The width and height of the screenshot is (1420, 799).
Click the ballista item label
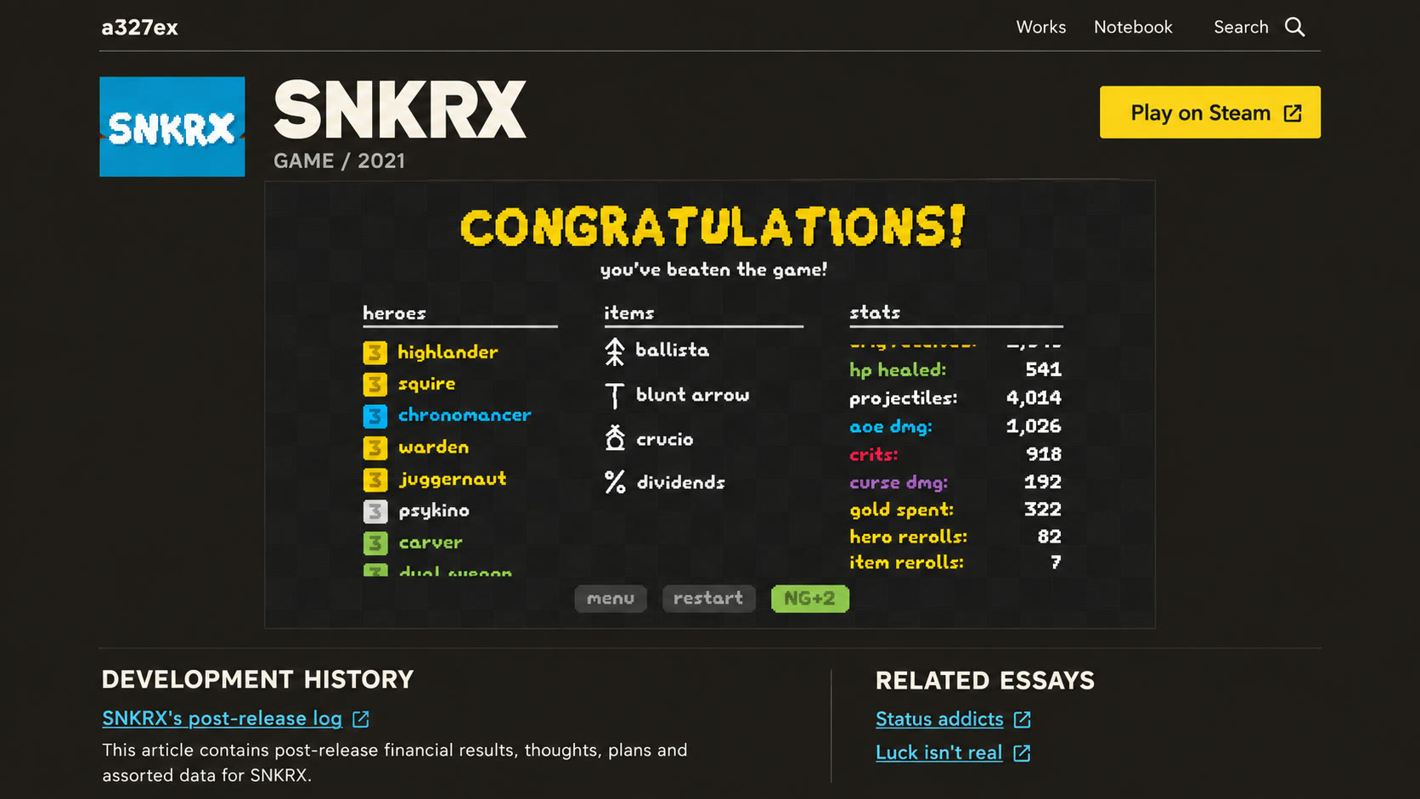coord(672,350)
